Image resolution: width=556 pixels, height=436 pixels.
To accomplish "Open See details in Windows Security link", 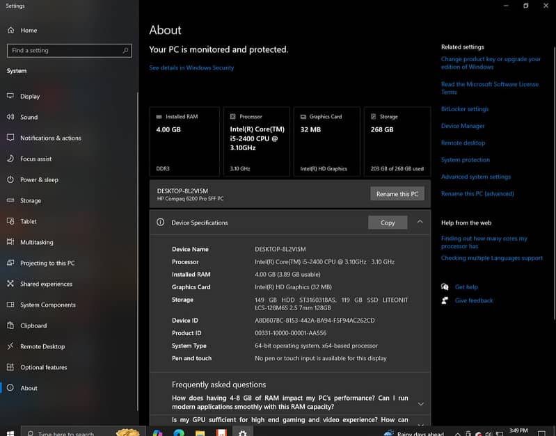I will [x=191, y=68].
